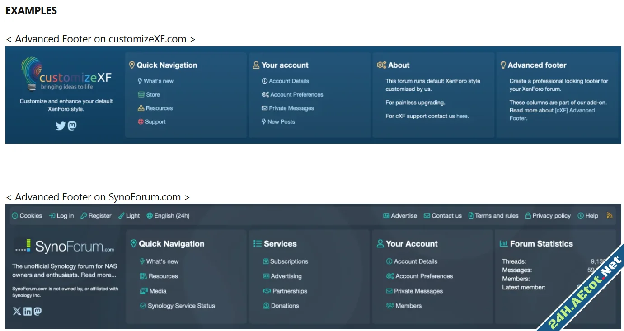Toggle the Light style switcher
Image resolution: width=624 pixels, height=331 pixels.
click(x=129, y=216)
